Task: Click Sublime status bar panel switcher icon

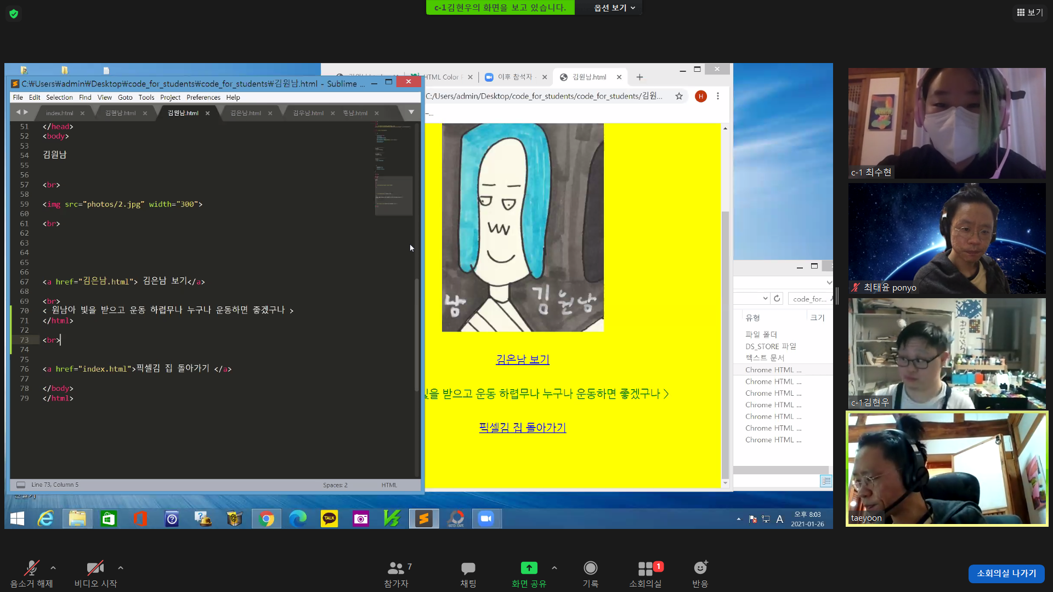Action: (21, 485)
